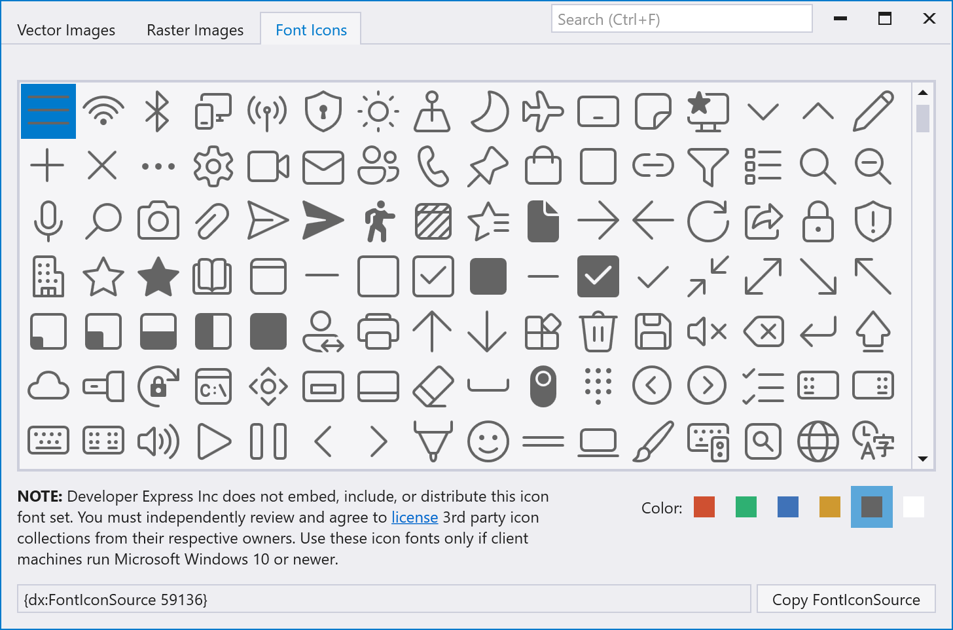Image resolution: width=953 pixels, height=630 pixels.
Task: Pick the camera icon
Action: 158,221
